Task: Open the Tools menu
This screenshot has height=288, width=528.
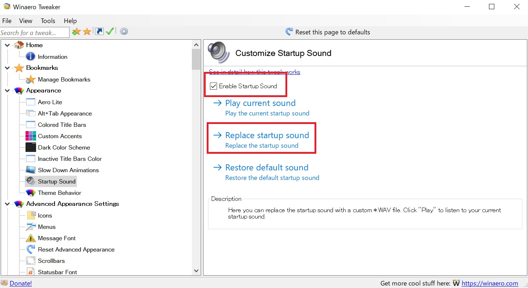Action: [x=48, y=21]
